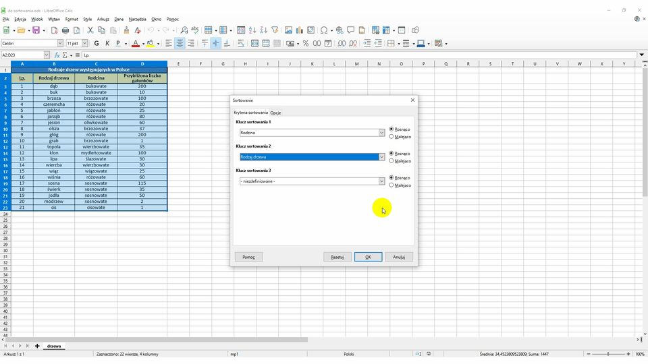The width and height of the screenshot is (648, 364).
Task: Expand the Klucz sortowania 3 dropdown
Action: pyautogui.click(x=381, y=181)
